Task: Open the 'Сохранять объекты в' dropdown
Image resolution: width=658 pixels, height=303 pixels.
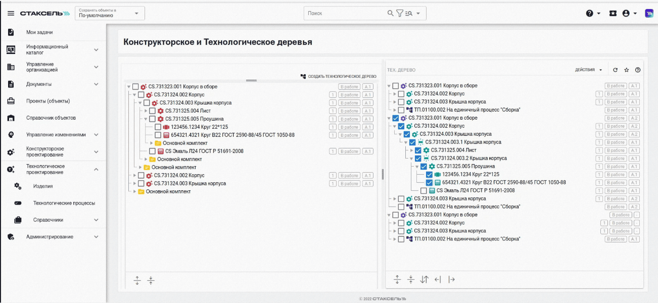Action: coord(110,13)
